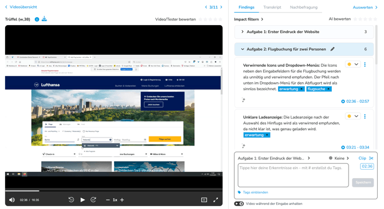Open impact dropdown for Unklare Ladeanzeige finding
The image size is (384, 209).
(x=352, y=116)
